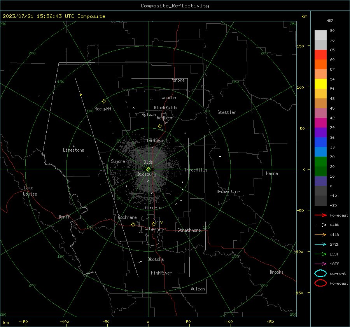Click the Innisfail city label

pyautogui.click(x=157, y=141)
